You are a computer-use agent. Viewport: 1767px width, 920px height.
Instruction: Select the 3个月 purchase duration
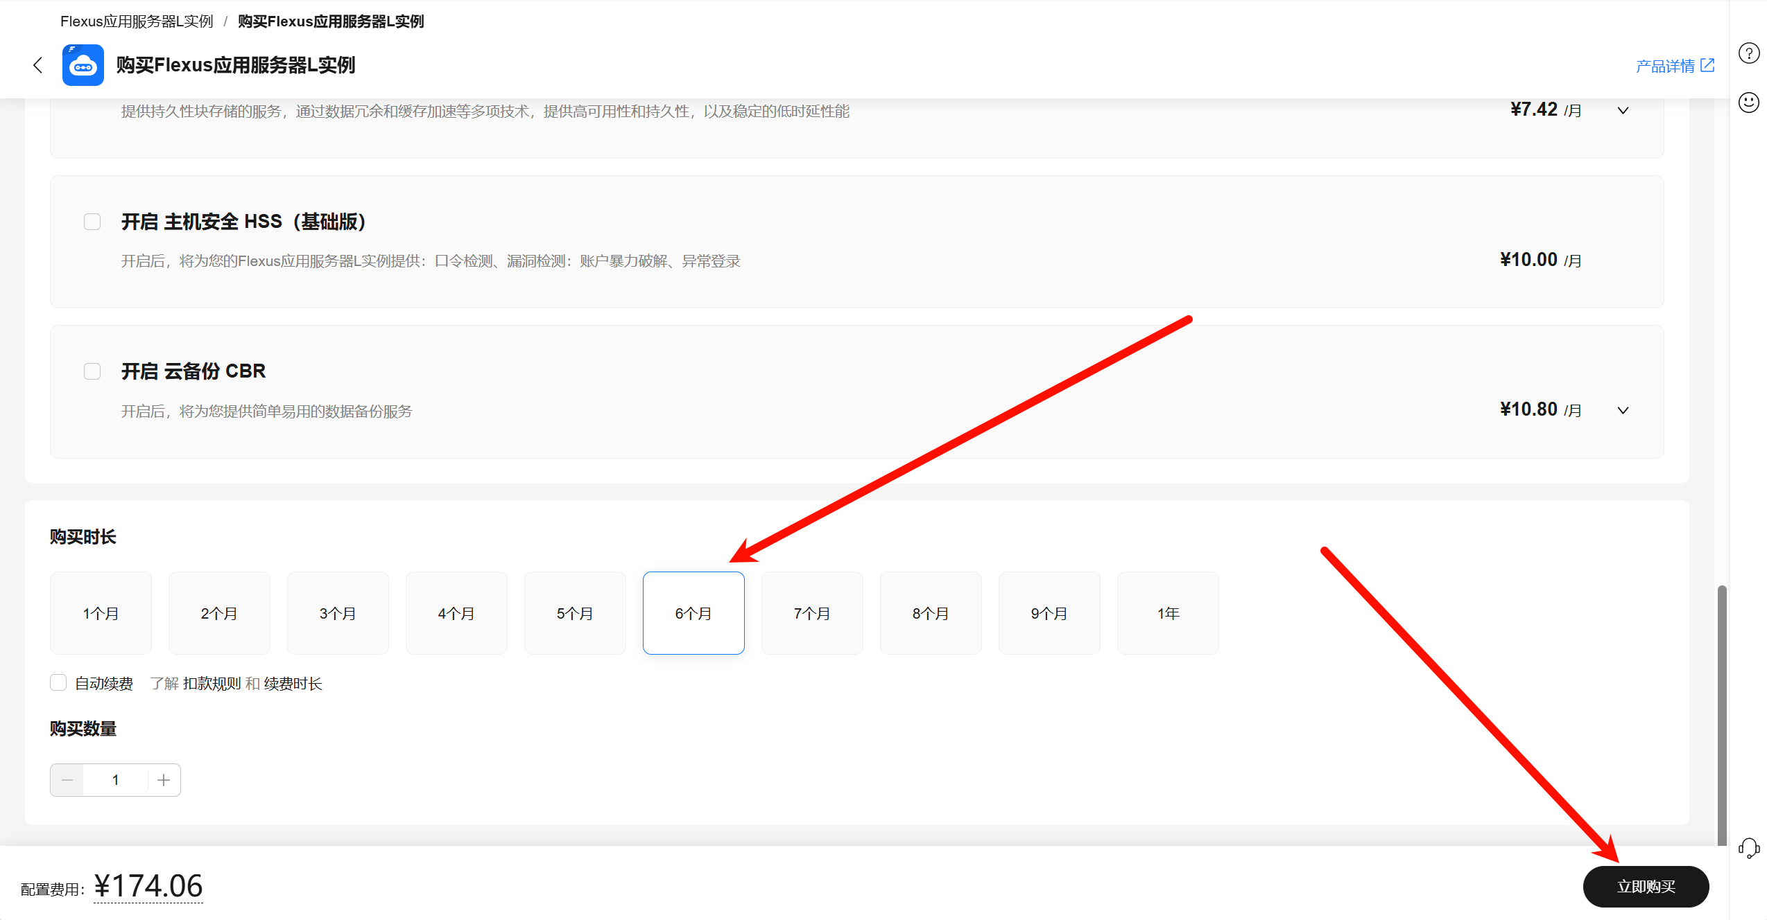coord(338,613)
